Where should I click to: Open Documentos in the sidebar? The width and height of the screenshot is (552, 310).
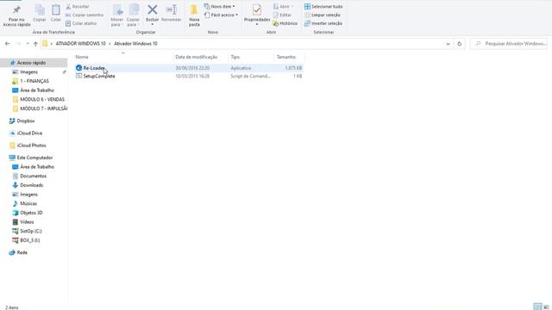tap(33, 176)
